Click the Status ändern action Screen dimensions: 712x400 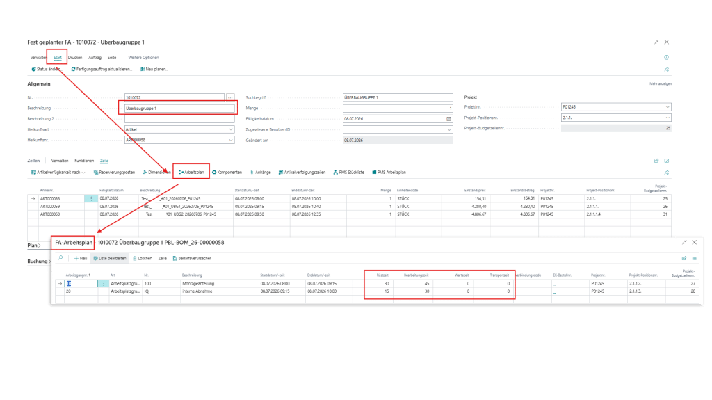(47, 69)
